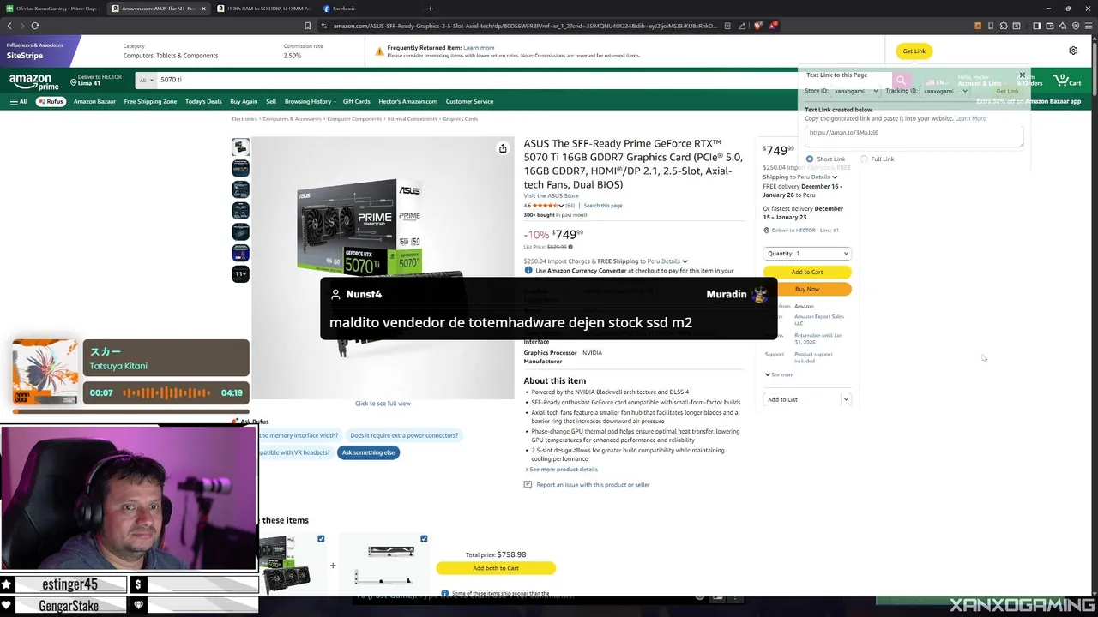Viewport: 1098px width, 617px height.
Task: Select third product thumbnail image
Action: [x=240, y=189]
